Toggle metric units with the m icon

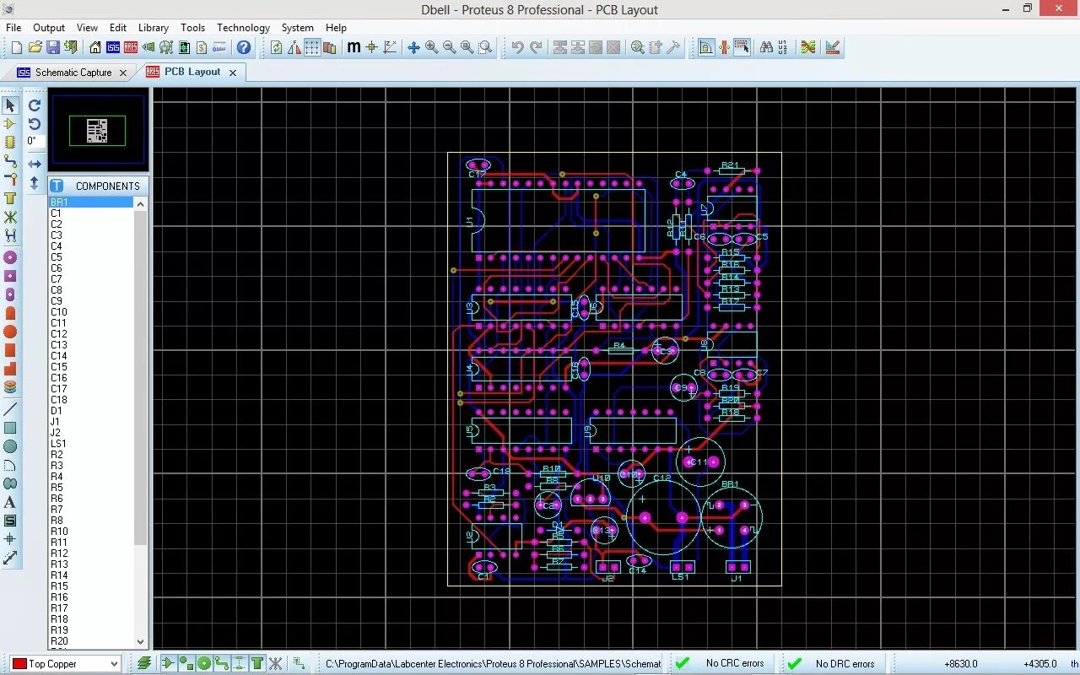(x=354, y=47)
